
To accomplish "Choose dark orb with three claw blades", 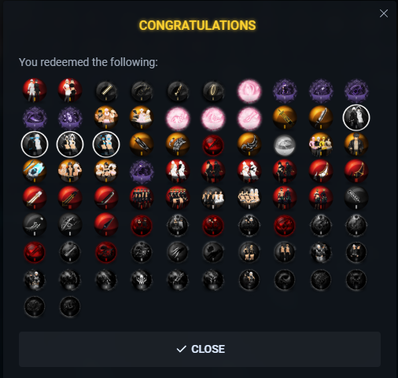I will (178, 252).
